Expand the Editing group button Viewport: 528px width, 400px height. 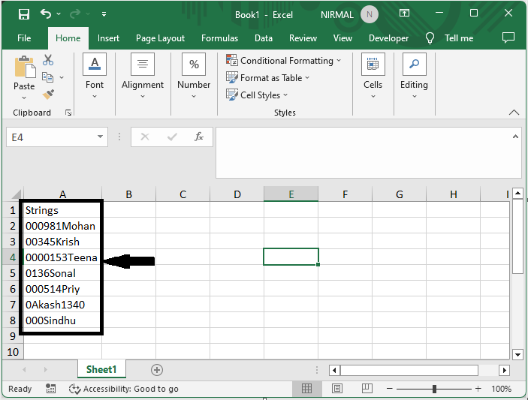pyautogui.click(x=414, y=76)
